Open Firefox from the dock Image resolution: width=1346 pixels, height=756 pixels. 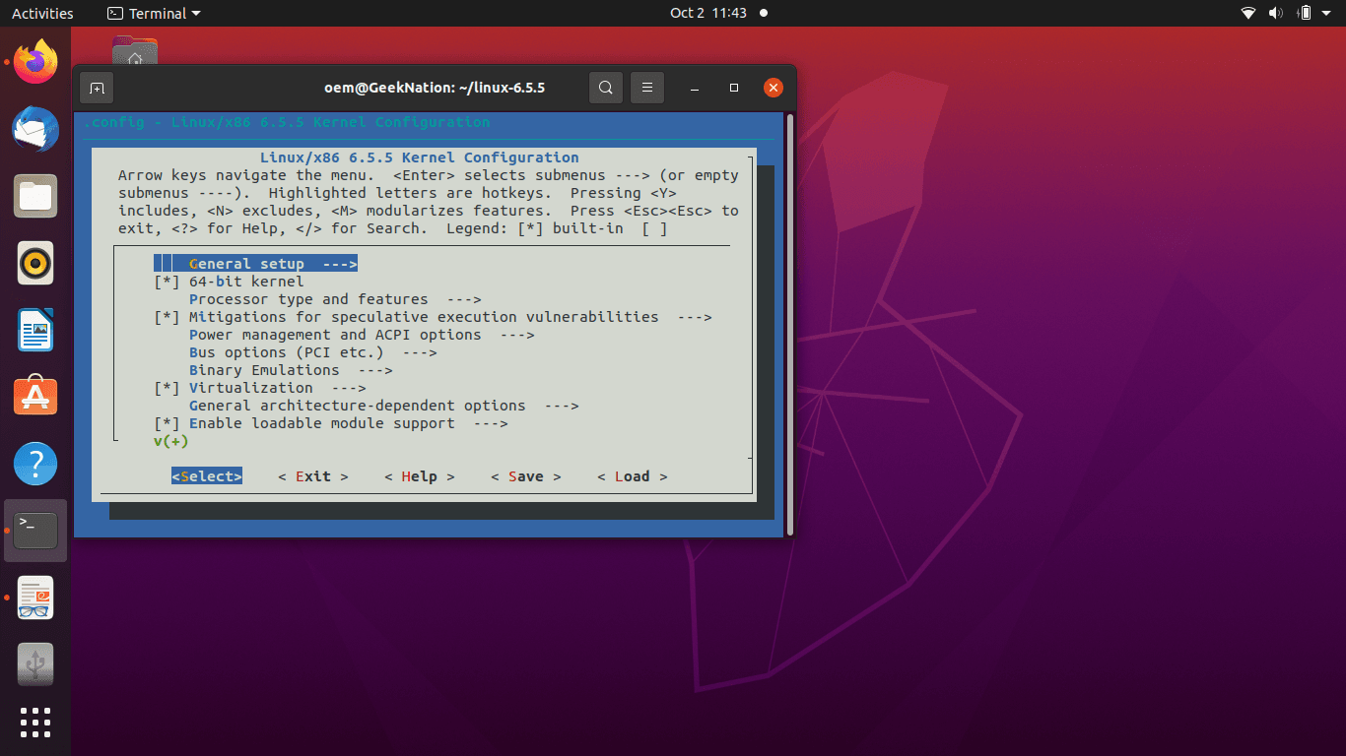(x=35, y=61)
